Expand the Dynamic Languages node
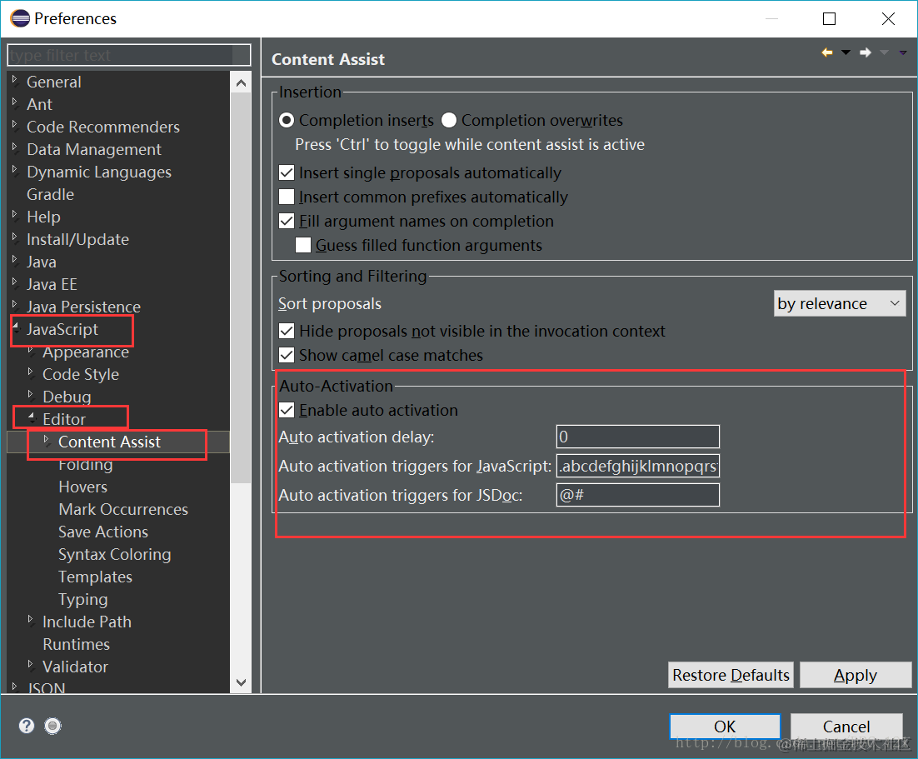 point(15,170)
